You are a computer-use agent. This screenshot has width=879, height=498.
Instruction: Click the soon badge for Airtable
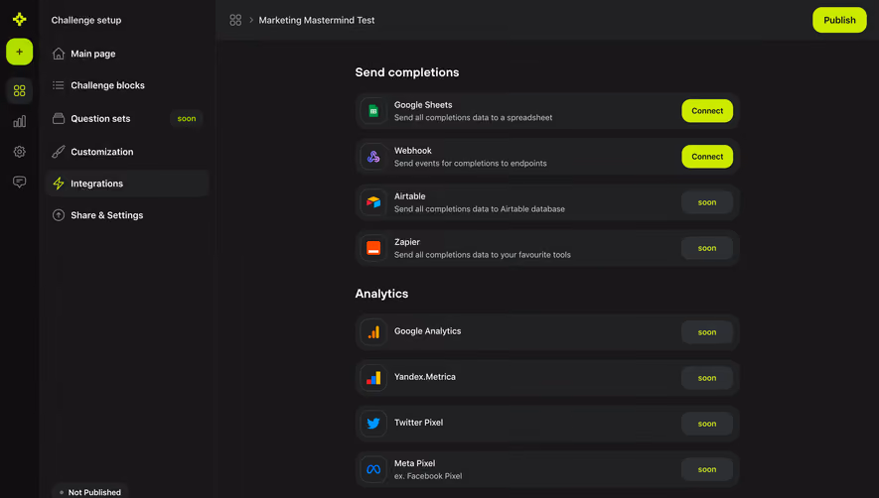pyautogui.click(x=707, y=202)
